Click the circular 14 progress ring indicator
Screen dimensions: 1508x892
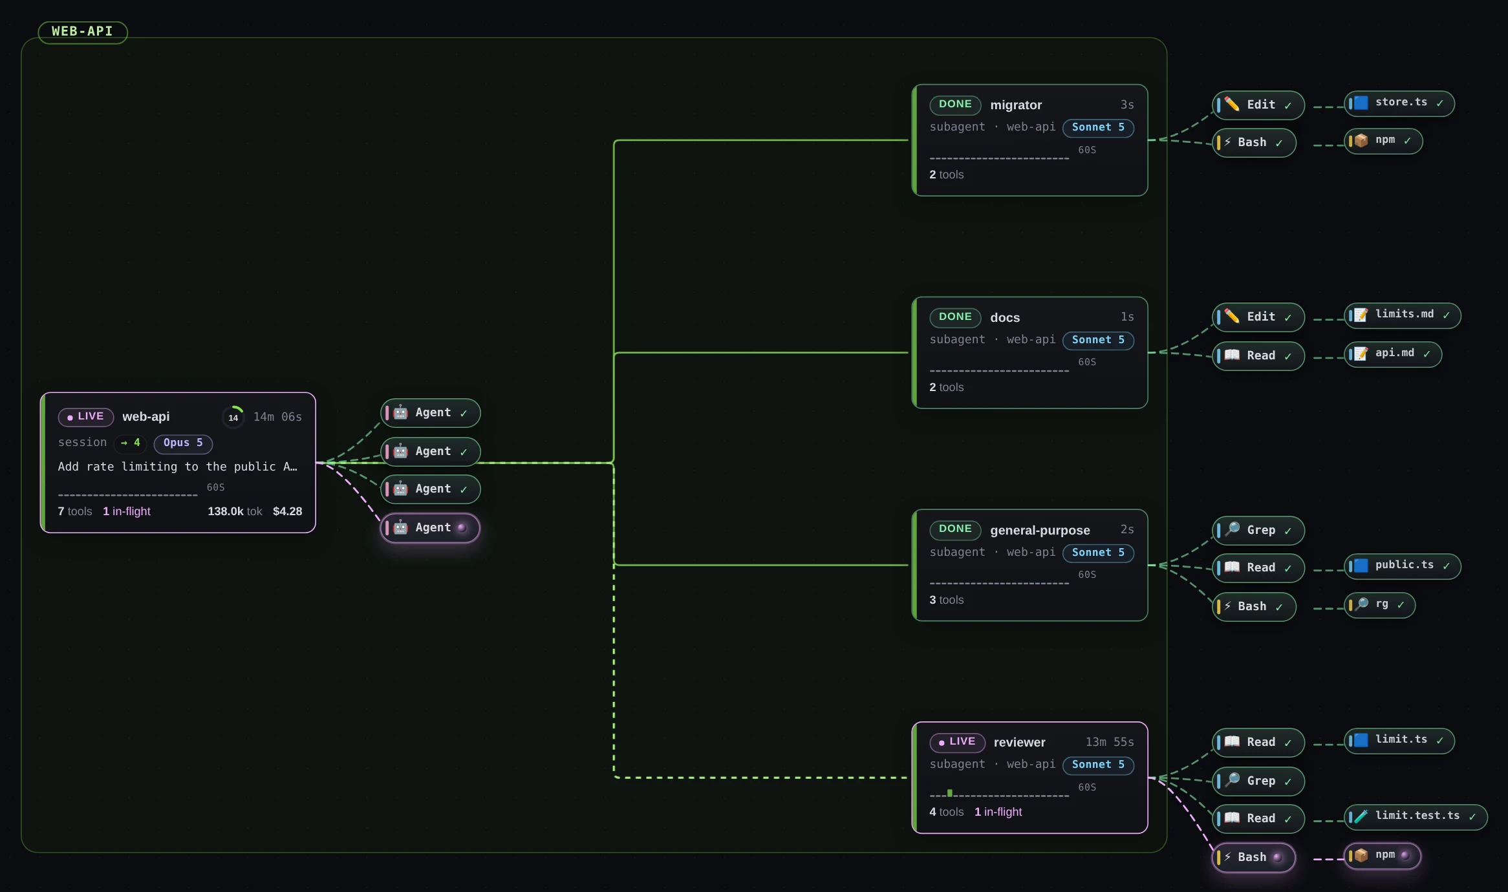pyautogui.click(x=233, y=417)
